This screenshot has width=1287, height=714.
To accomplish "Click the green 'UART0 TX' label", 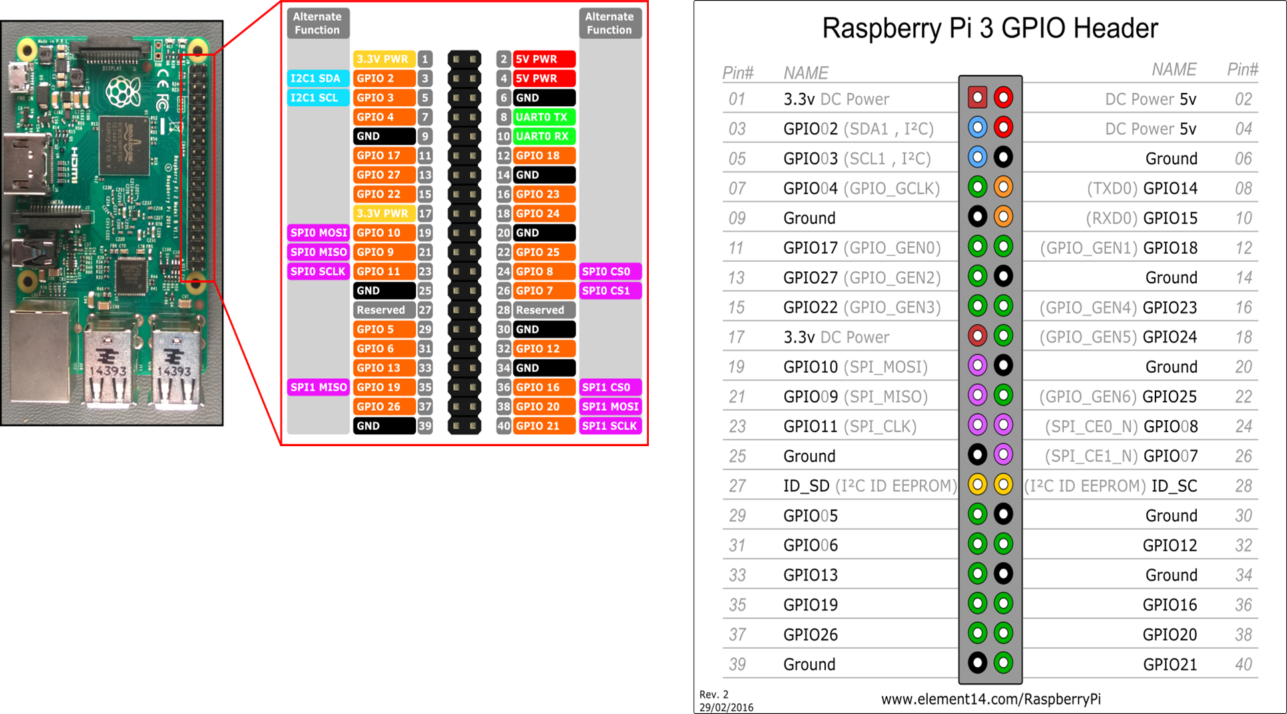I will pyautogui.click(x=544, y=117).
